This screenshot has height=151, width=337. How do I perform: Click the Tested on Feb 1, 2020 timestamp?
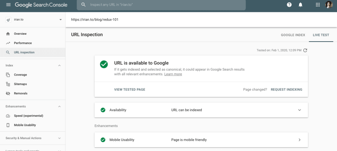(279, 50)
